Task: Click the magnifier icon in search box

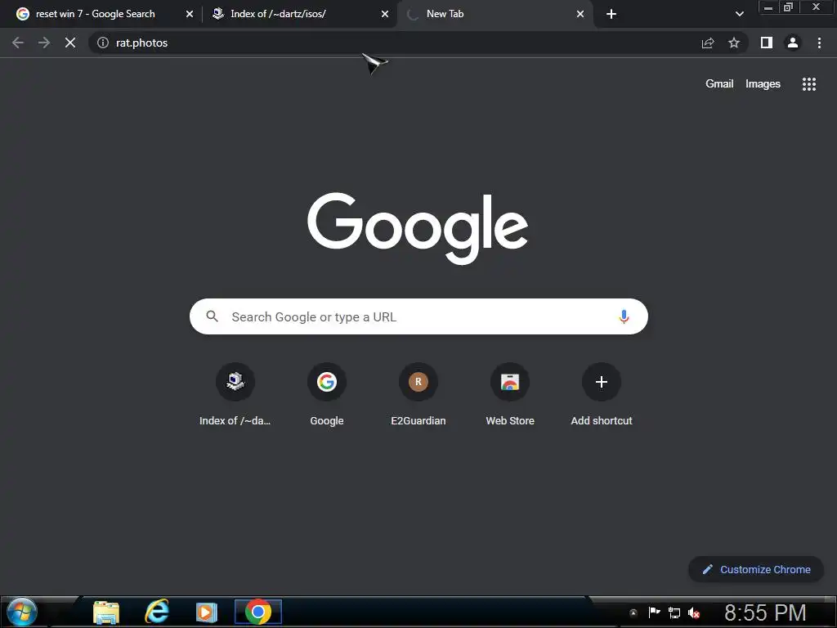Action: click(x=212, y=316)
